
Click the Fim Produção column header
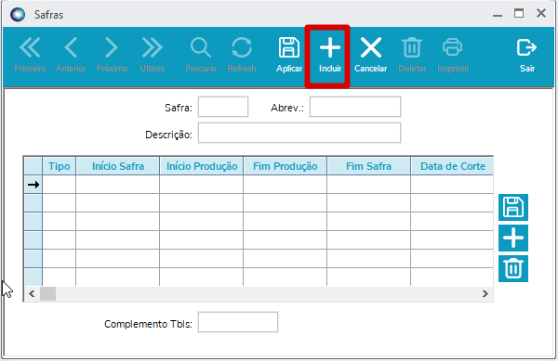pos(286,166)
